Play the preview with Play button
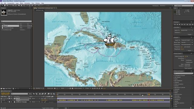The image size is (194, 109). pos(179,25)
